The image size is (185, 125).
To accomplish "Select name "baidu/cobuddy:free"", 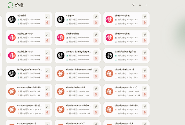I will [126, 52].
